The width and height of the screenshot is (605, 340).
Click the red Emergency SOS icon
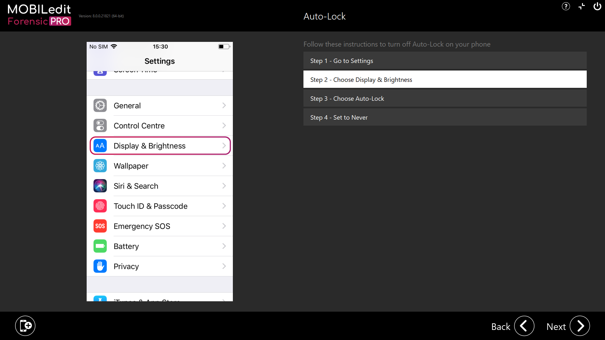(x=100, y=226)
